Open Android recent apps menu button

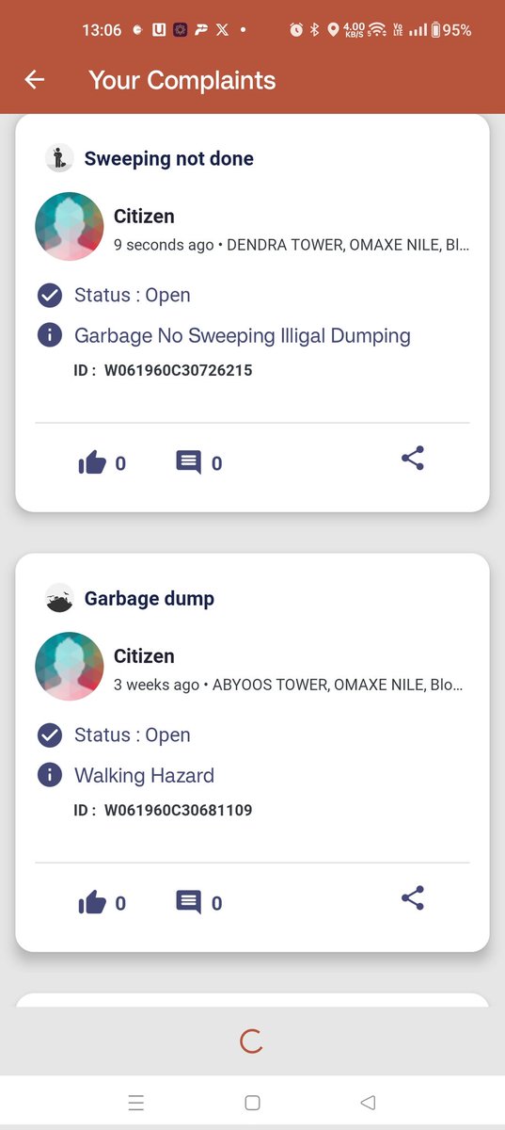click(x=136, y=1103)
